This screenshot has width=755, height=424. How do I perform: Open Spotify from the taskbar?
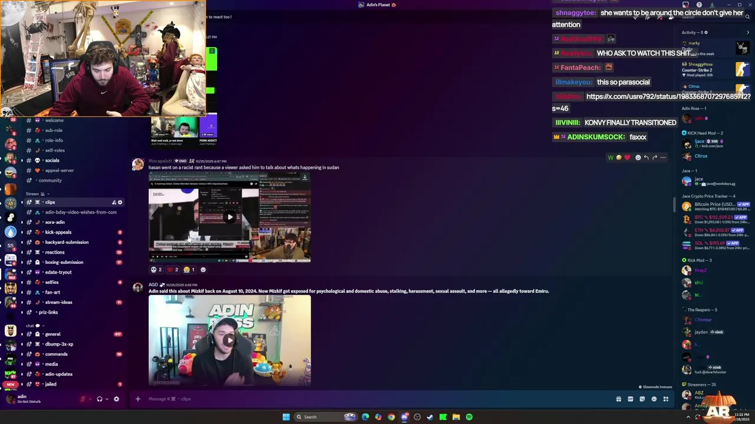[x=469, y=417]
